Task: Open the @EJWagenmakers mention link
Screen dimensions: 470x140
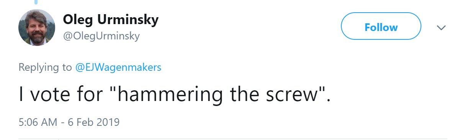Action: pos(118,68)
